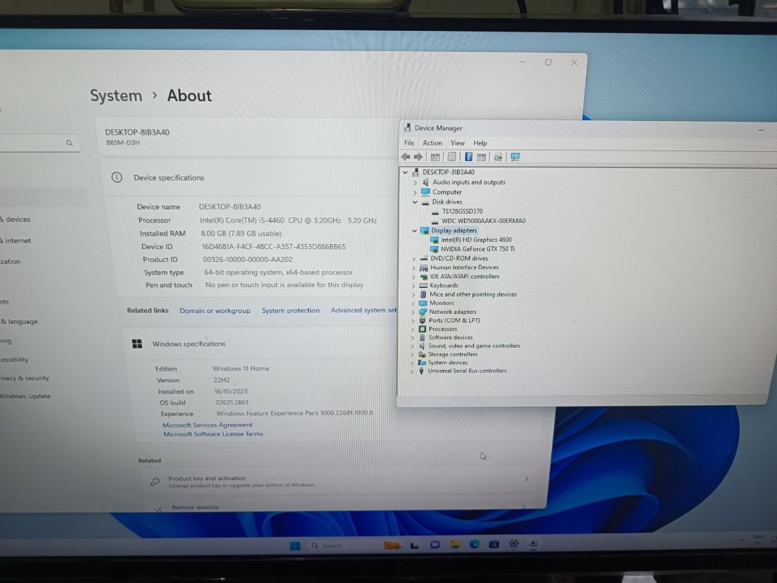Collapse the Disk drives node

point(415,202)
